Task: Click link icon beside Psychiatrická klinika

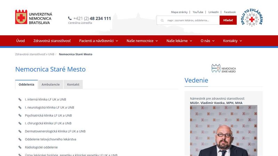Action: (x=20, y=115)
